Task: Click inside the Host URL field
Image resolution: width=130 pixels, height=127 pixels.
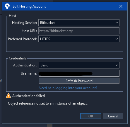Action: point(79,31)
